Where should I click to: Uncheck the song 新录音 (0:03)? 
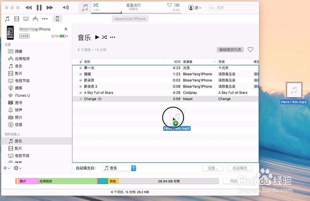pyautogui.click(x=81, y=80)
